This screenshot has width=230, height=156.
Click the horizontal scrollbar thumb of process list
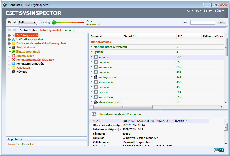(x=123, y=107)
